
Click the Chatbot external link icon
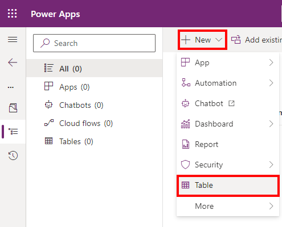tap(231, 103)
